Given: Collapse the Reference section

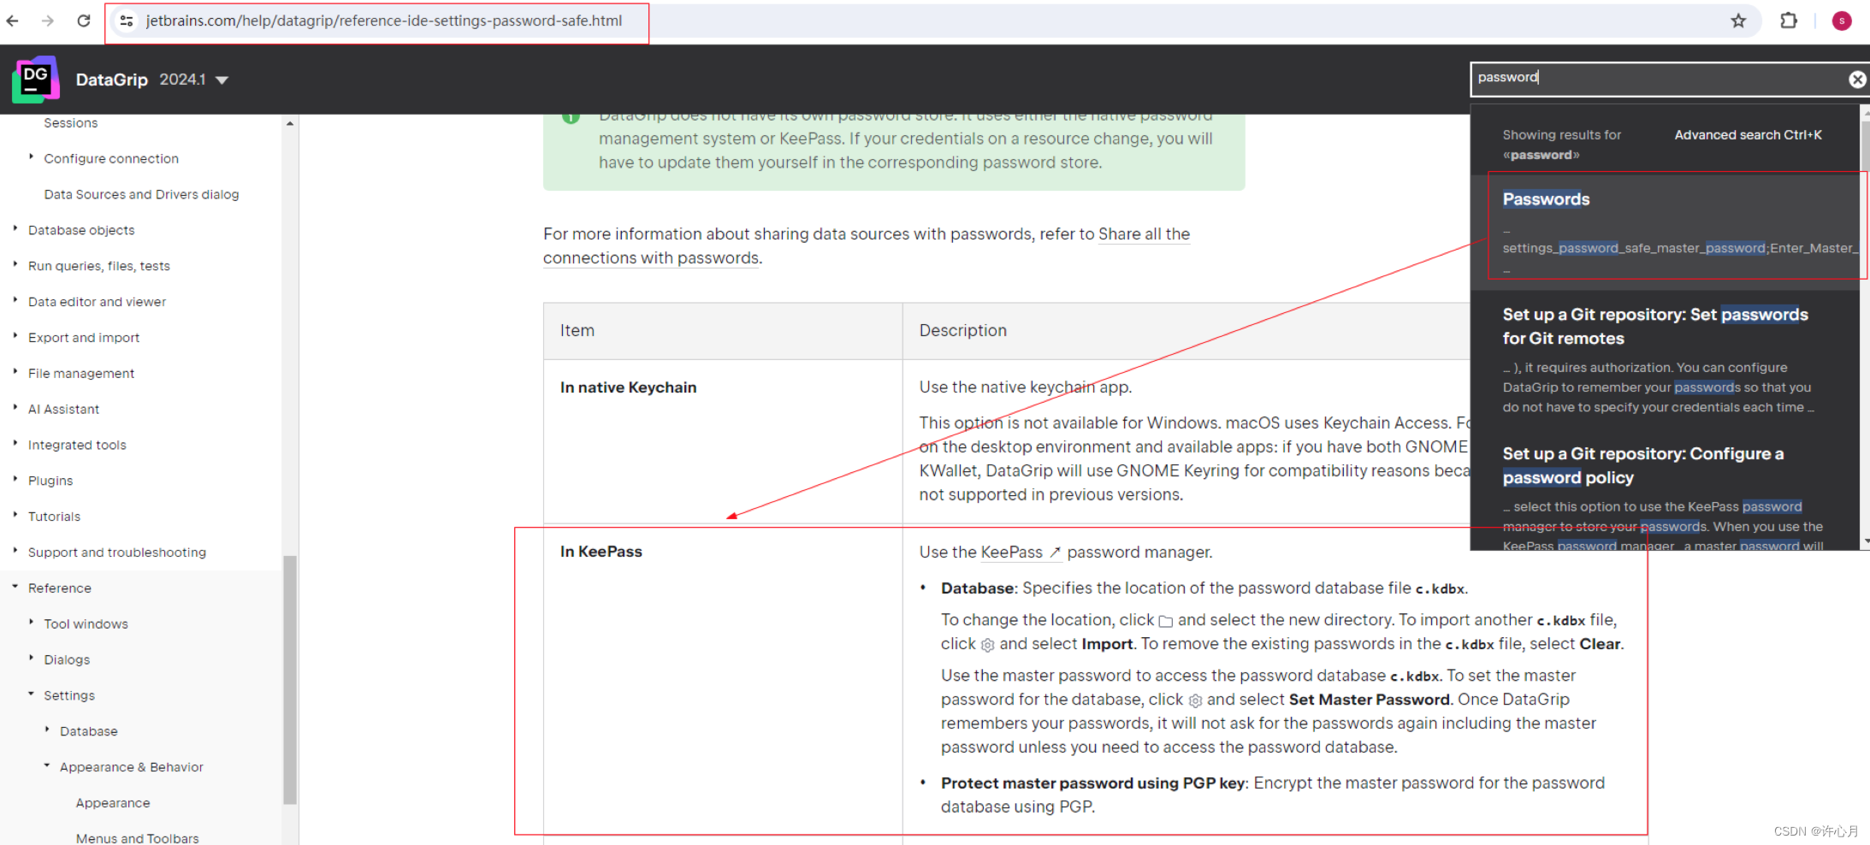Looking at the screenshot, I should point(59,589).
